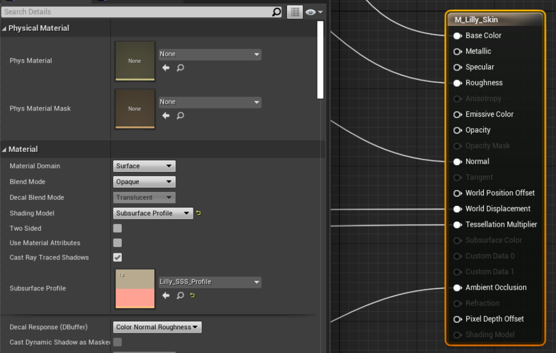Open the Material Domain dropdown

[x=144, y=166]
